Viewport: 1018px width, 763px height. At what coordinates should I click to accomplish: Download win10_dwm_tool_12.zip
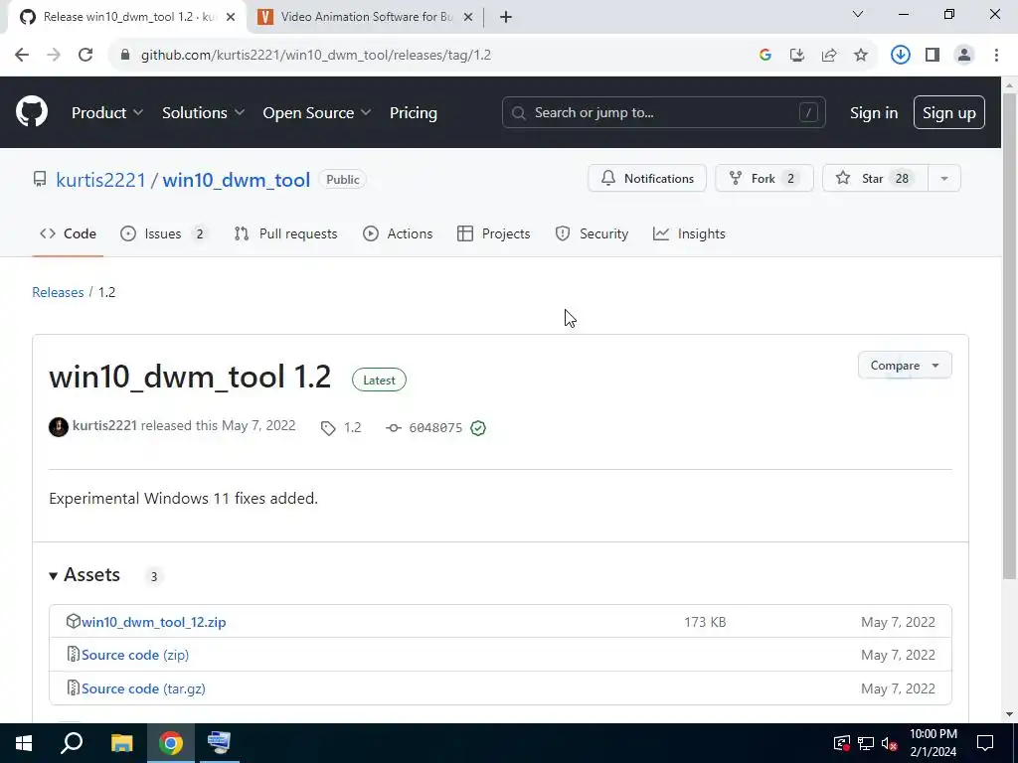tap(154, 622)
